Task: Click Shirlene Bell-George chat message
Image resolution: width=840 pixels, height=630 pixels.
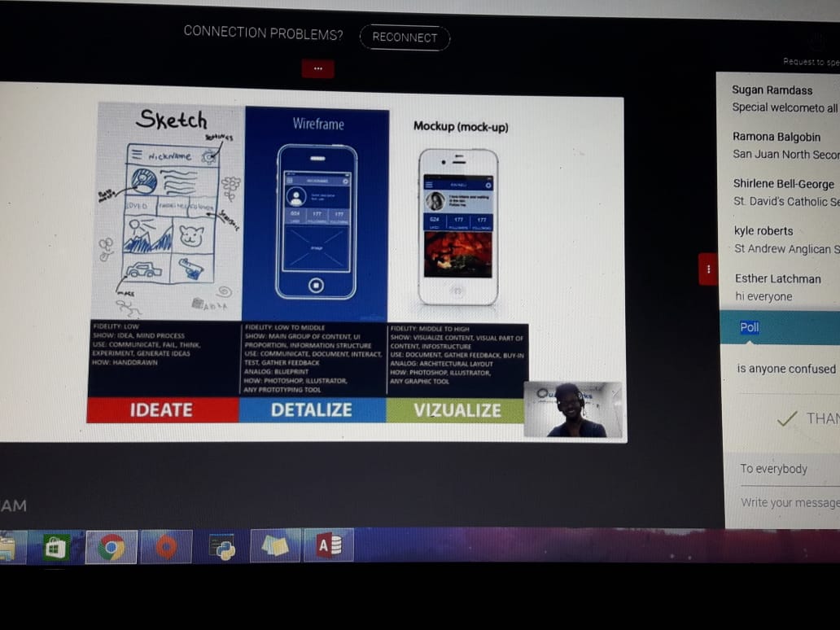Action: pyautogui.click(x=786, y=192)
